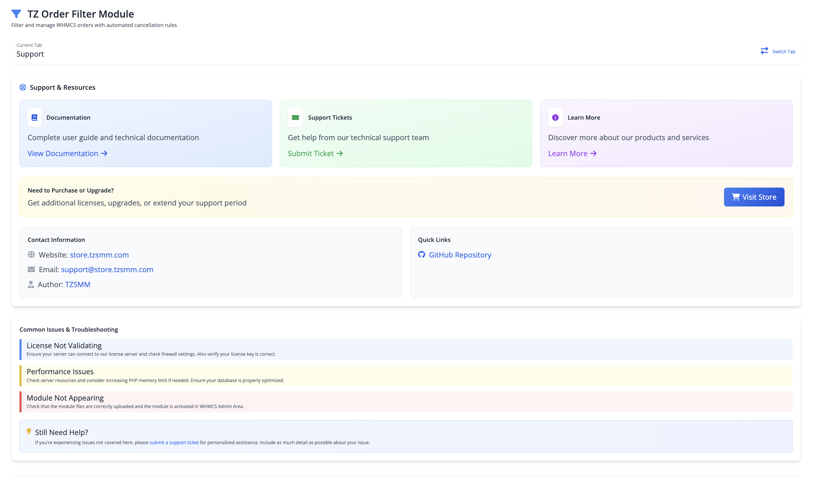This screenshot has height=489, width=820.
Task: Click the envelope icon beside Email
Action: point(31,269)
